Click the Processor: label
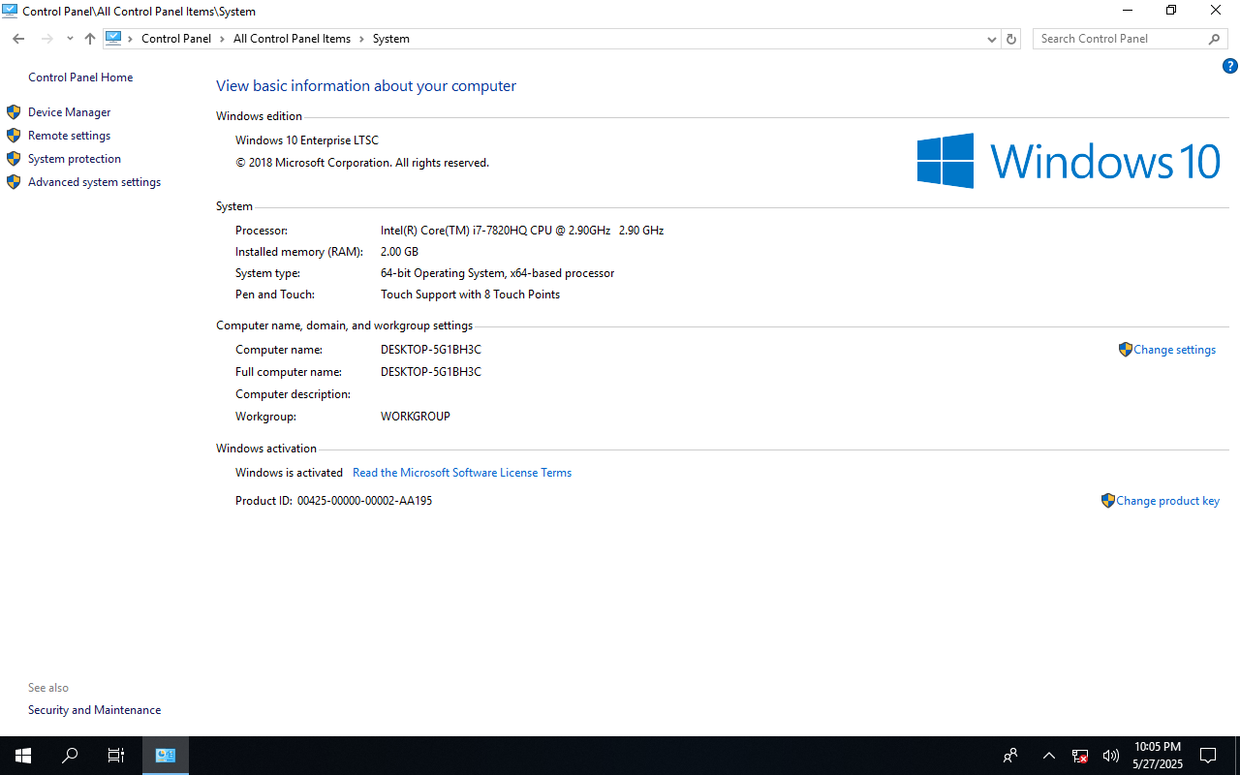Image resolution: width=1240 pixels, height=775 pixels. (262, 231)
